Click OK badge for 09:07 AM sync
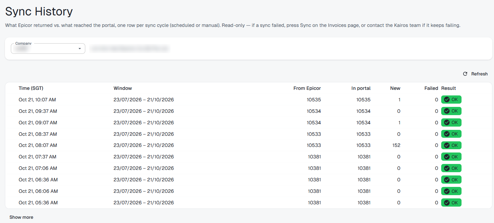 [x=451, y=123]
